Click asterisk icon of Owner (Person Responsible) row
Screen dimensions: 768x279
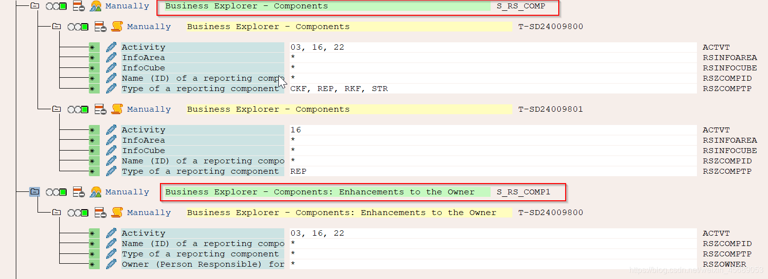[x=94, y=264]
